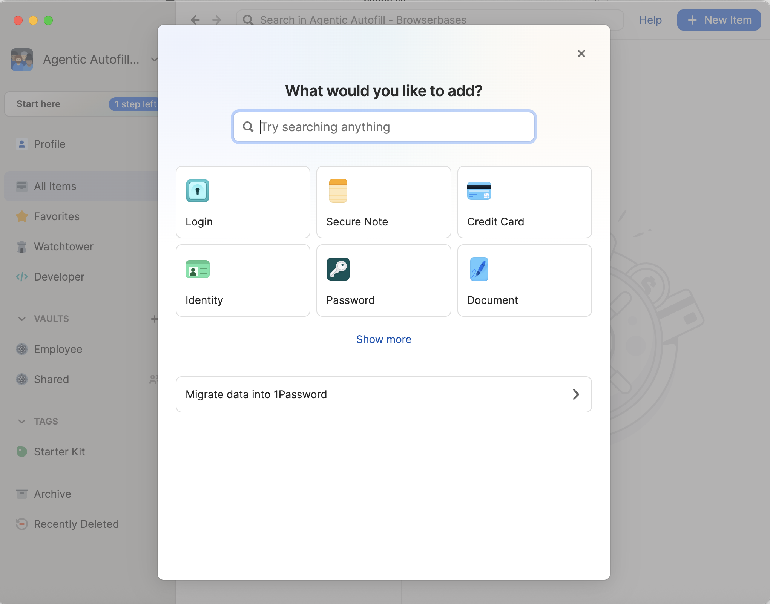Select the Document pen icon

[x=479, y=269]
